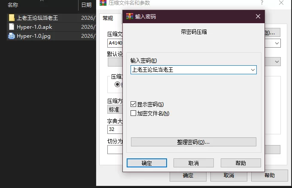Close the 压缩文件名和参数 window
This screenshot has width=292, height=188.
click(281, 3)
